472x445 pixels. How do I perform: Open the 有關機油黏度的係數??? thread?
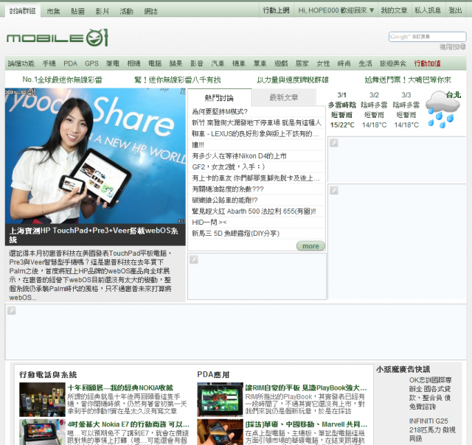pyautogui.click(x=228, y=189)
